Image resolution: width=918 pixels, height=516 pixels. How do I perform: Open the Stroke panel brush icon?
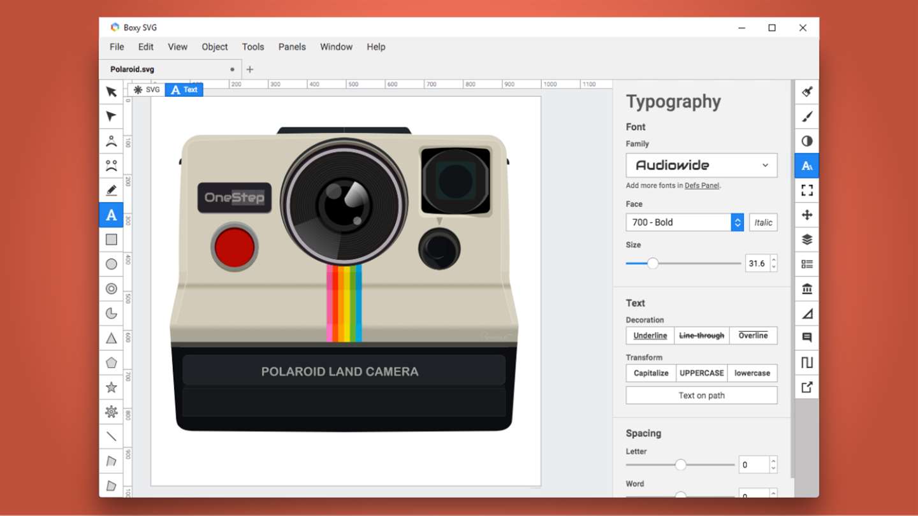coord(807,117)
